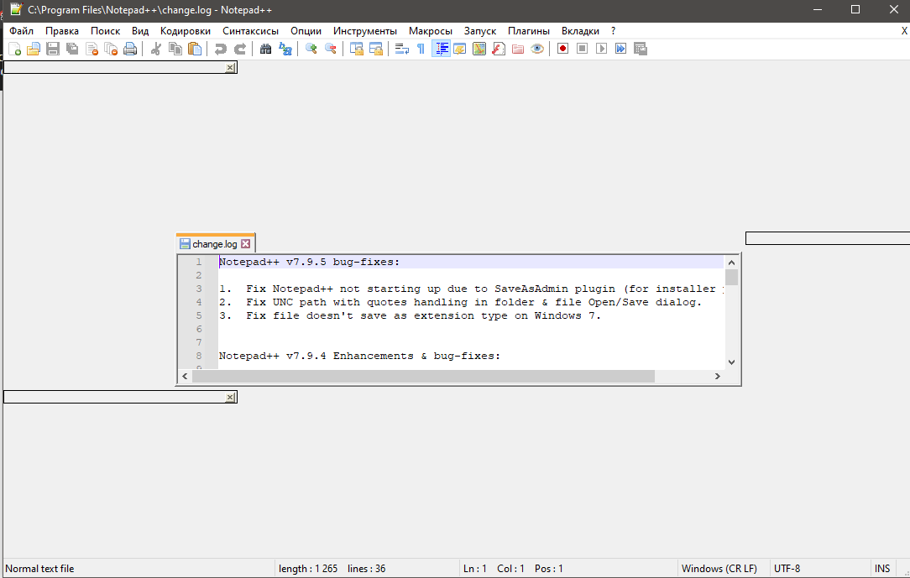Start recording a macro
910x578 pixels.
tap(562, 48)
